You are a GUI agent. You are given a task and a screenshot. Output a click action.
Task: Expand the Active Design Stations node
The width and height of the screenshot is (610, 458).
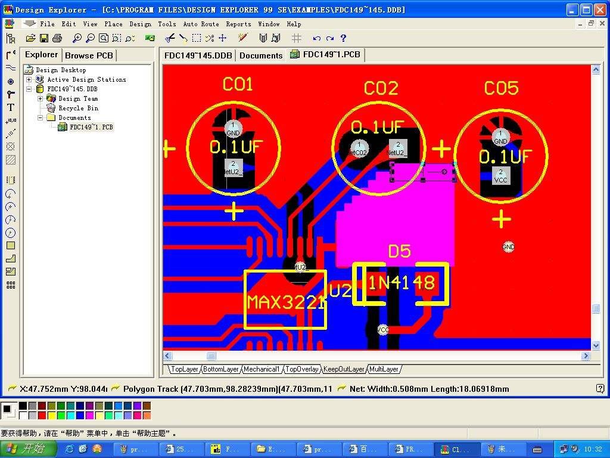coord(29,79)
